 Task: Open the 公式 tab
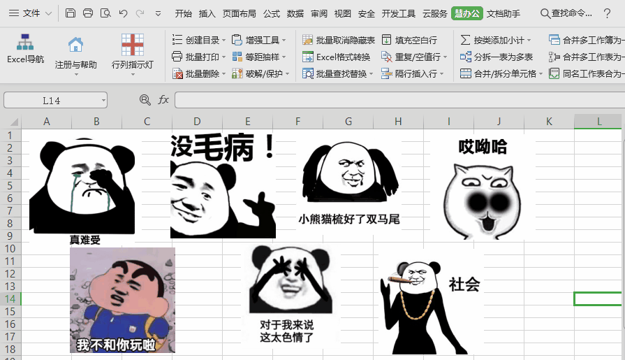point(272,13)
